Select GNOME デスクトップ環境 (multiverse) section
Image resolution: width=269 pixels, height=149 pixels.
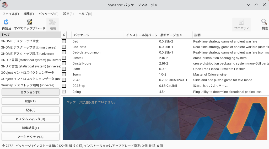(x=30, y=47)
